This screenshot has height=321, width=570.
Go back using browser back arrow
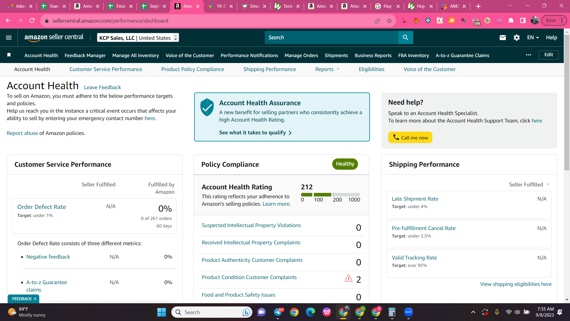tap(8, 21)
